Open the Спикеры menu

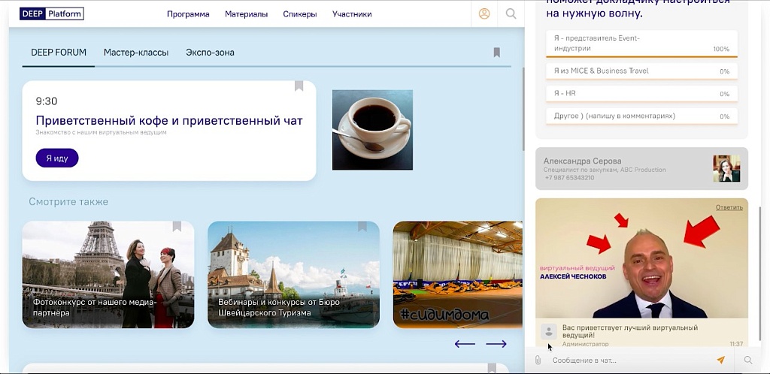299,14
